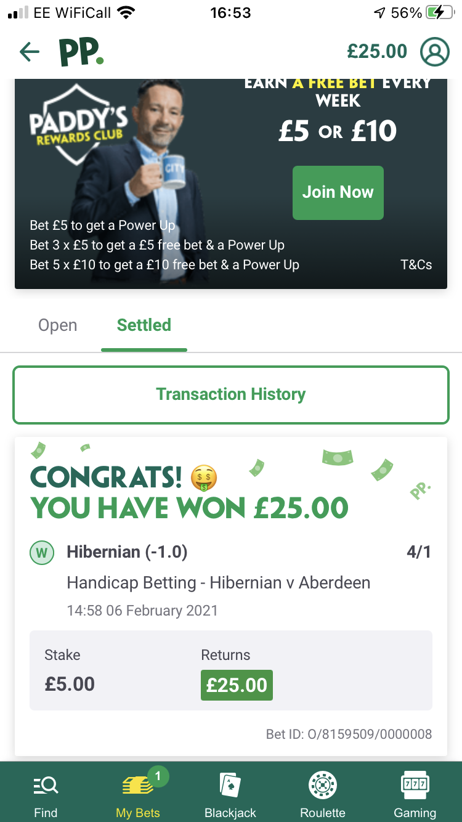Tap the Bet ID number text
Screen dimensions: 462x822
pos(349,734)
